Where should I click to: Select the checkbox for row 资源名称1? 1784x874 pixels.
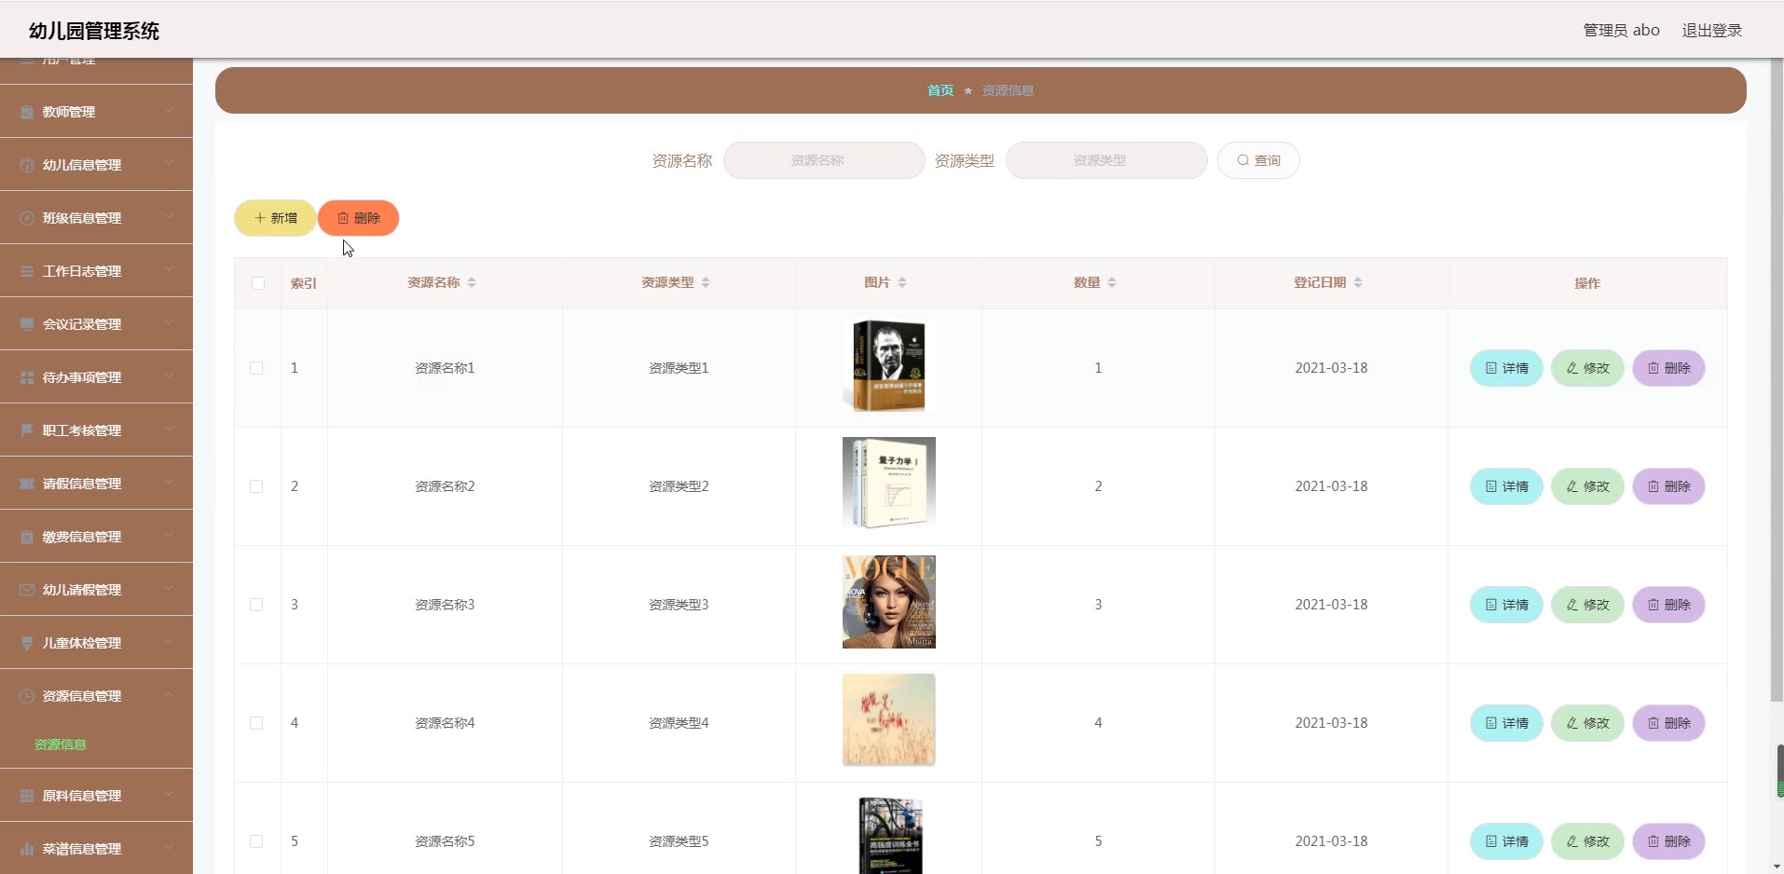tap(256, 368)
